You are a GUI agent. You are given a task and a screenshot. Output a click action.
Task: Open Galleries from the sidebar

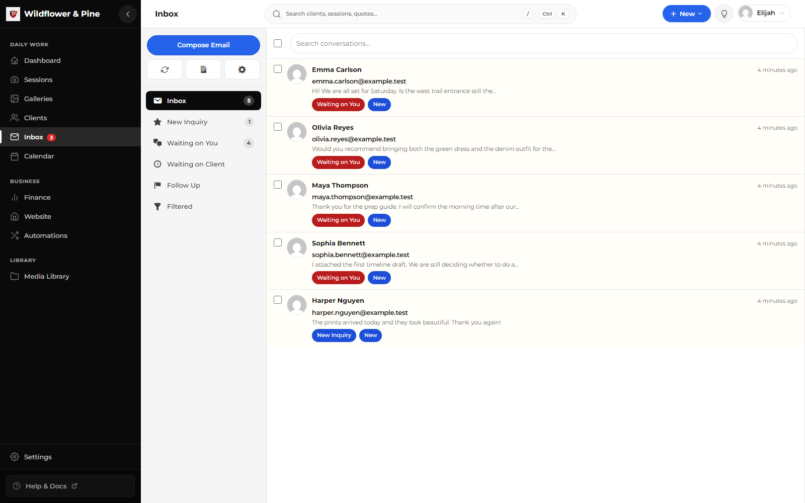coord(70,99)
